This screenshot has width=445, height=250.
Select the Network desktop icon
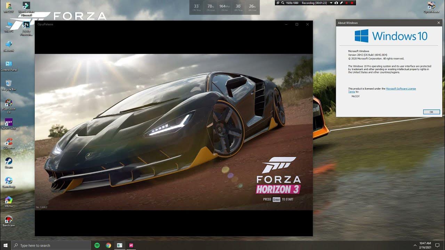(9, 47)
